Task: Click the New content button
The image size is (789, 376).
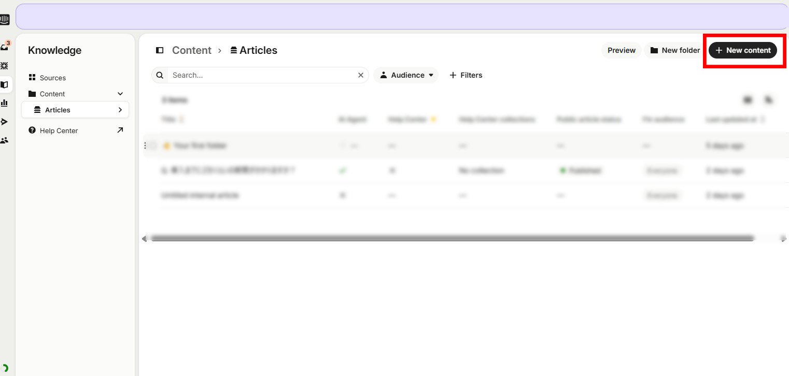Action: pos(742,50)
